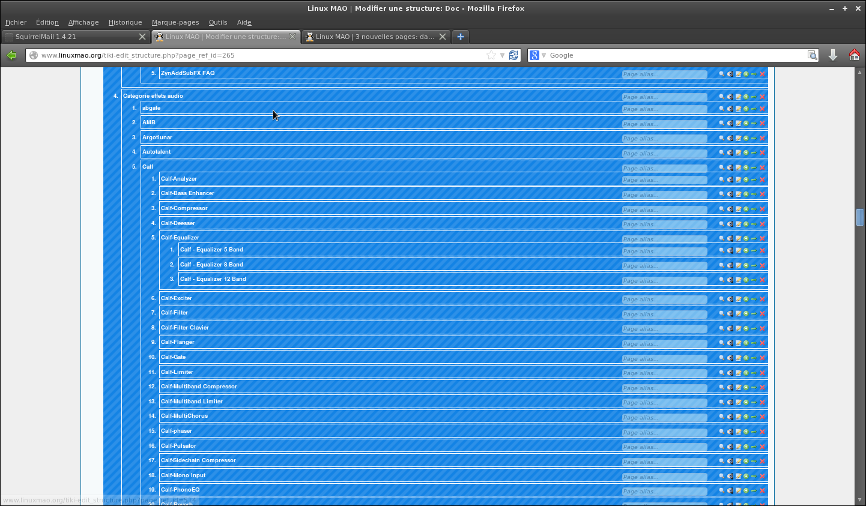Click the move icon on the Calf-Analyzer row
The image size is (866, 506).
730,179
